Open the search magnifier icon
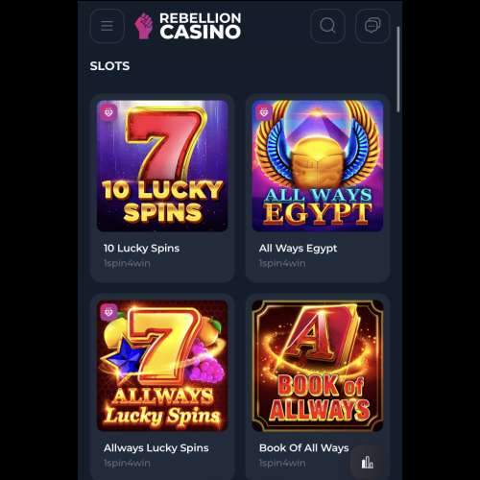 327,26
